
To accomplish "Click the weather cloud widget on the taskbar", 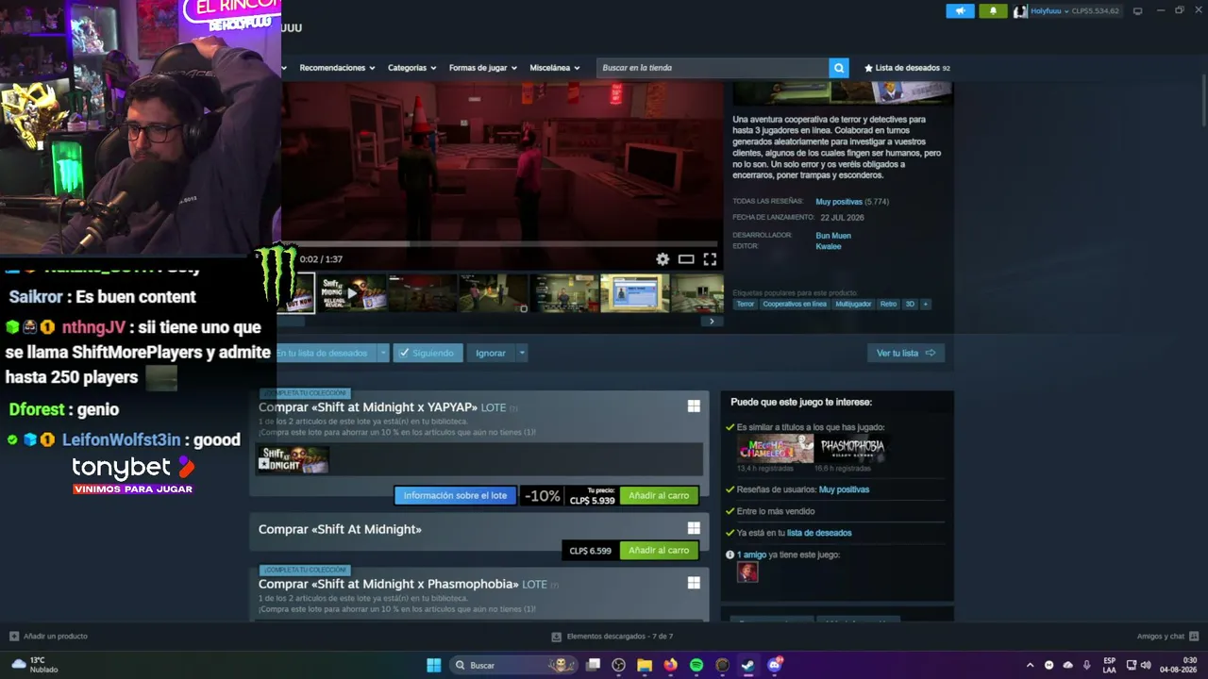I will (x=19, y=665).
